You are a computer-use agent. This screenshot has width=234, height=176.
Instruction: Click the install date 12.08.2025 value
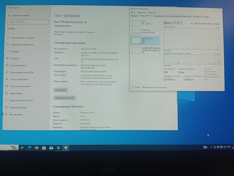(85, 120)
